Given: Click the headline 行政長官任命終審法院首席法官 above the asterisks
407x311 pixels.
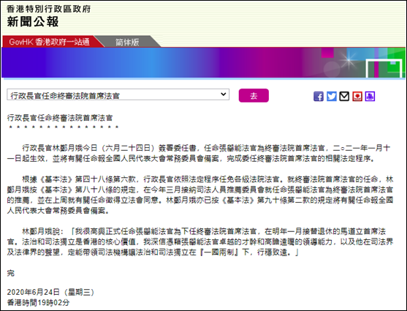Looking at the screenshot, I should (x=60, y=118).
